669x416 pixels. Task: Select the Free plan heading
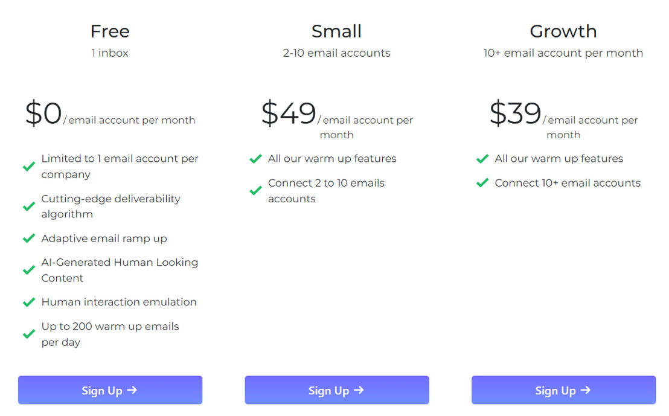(110, 31)
